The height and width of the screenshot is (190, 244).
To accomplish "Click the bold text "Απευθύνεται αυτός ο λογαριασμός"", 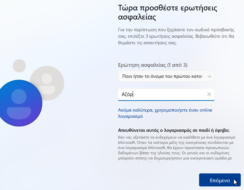I will pos(155,130).
